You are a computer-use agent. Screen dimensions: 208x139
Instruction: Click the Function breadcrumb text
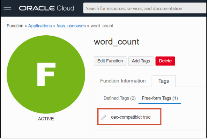(x=15, y=26)
